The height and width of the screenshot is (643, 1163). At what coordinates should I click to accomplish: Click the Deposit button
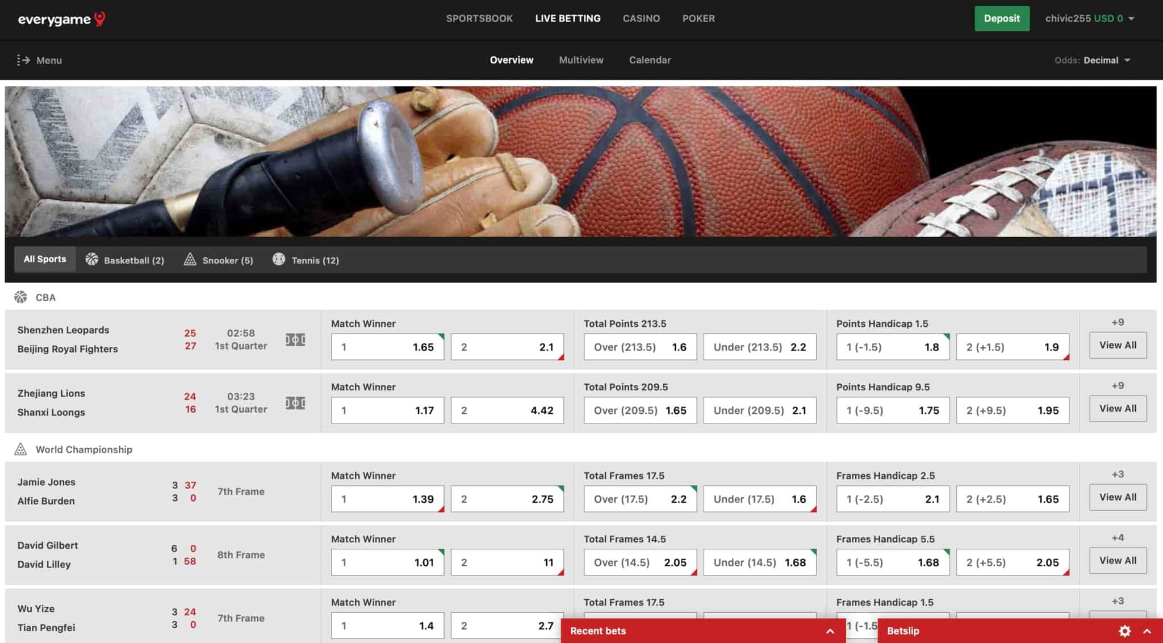1002,18
